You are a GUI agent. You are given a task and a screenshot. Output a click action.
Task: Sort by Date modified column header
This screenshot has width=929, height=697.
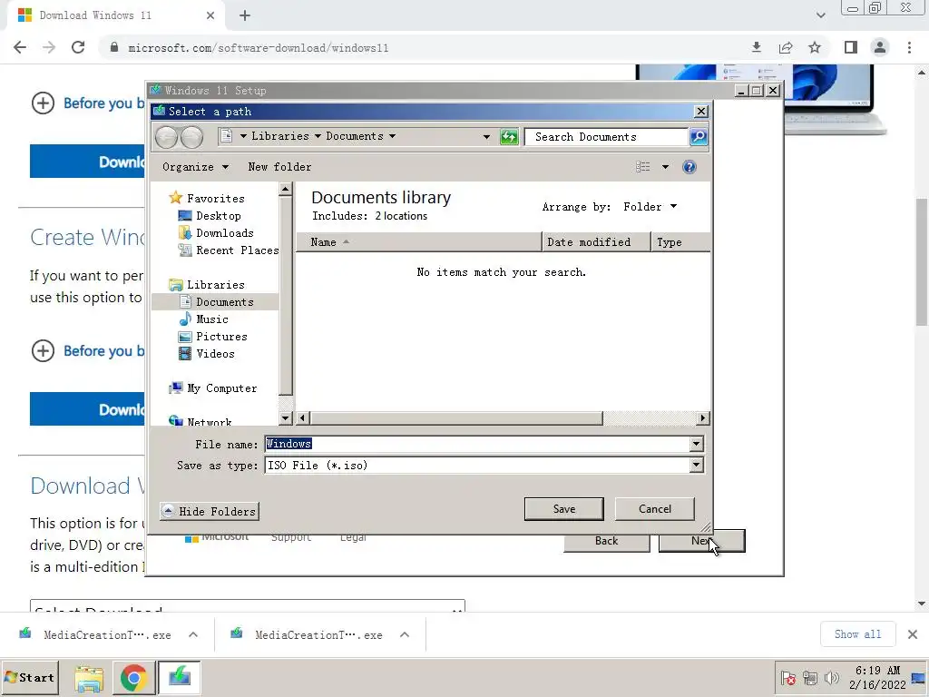[596, 241]
